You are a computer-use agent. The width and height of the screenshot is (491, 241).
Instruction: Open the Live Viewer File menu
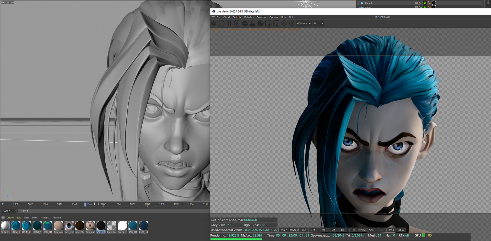tap(218, 17)
